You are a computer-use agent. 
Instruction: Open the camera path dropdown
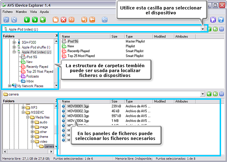point(203,94)
